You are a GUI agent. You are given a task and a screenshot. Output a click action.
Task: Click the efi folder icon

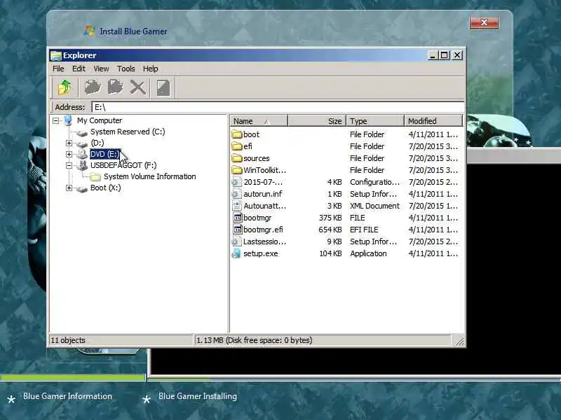237,146
